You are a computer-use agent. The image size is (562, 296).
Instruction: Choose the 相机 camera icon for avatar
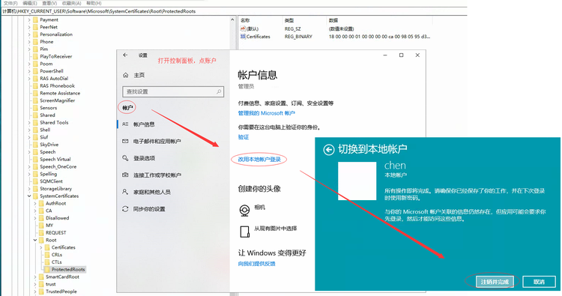coord(244,211)
